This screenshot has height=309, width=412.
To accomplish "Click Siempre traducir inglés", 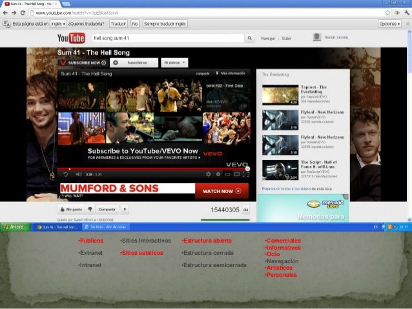I will point(165,24).
